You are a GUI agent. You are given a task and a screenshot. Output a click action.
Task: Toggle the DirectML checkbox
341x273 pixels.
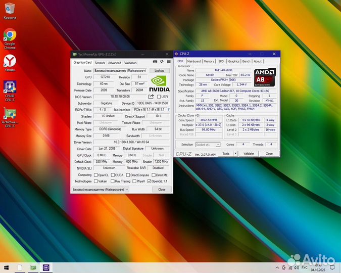pyautogui.click(x=154, y=175)
